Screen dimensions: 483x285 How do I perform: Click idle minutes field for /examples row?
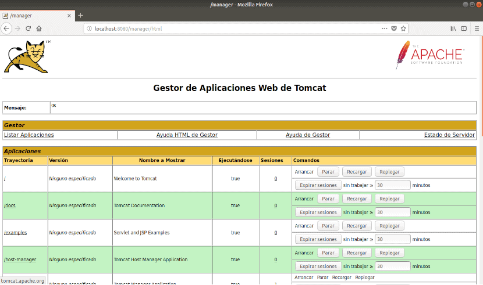[392, 239]
